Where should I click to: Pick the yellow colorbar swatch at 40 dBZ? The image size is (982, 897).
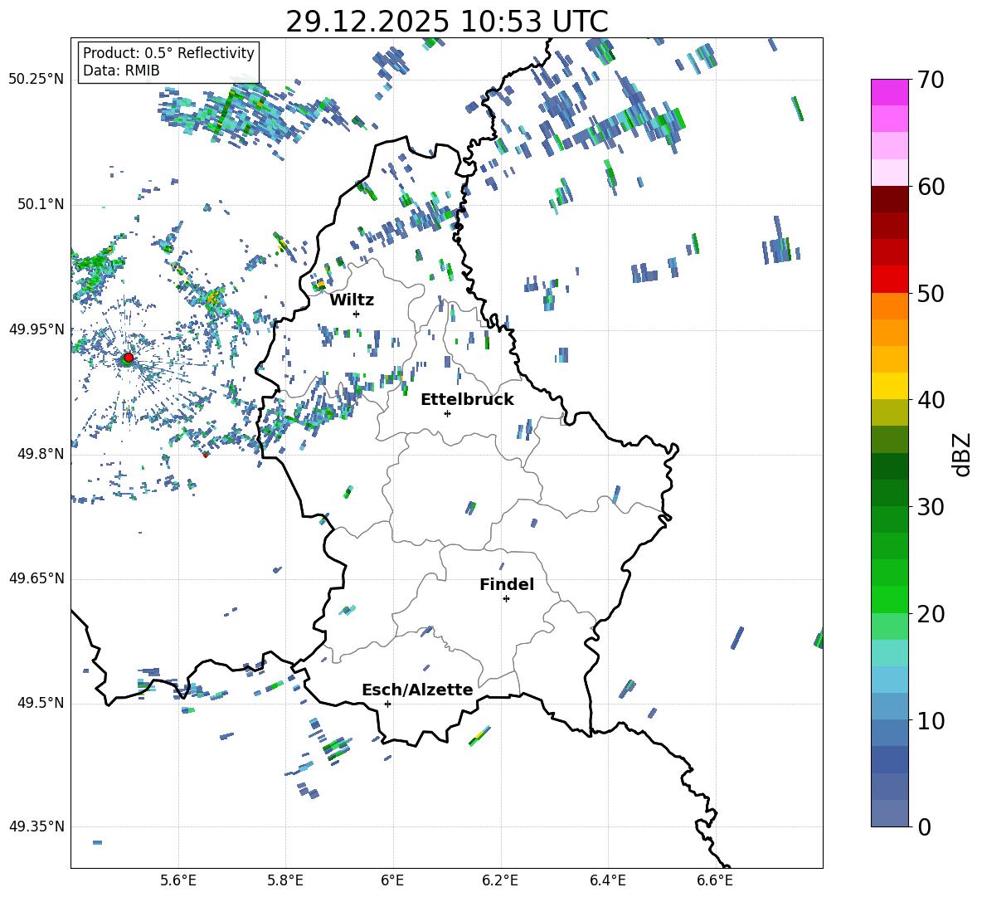[889, 386]
